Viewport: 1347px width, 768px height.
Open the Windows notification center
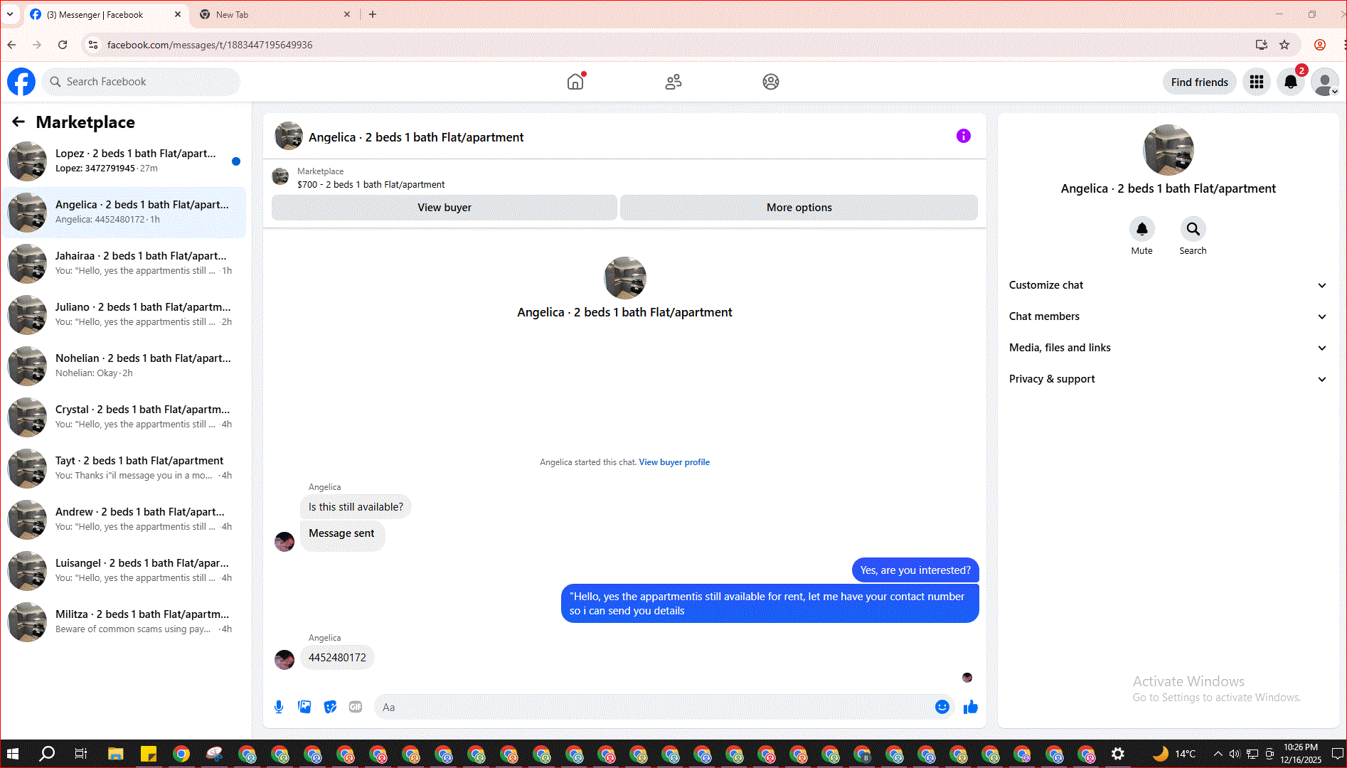click(1337, 754)
